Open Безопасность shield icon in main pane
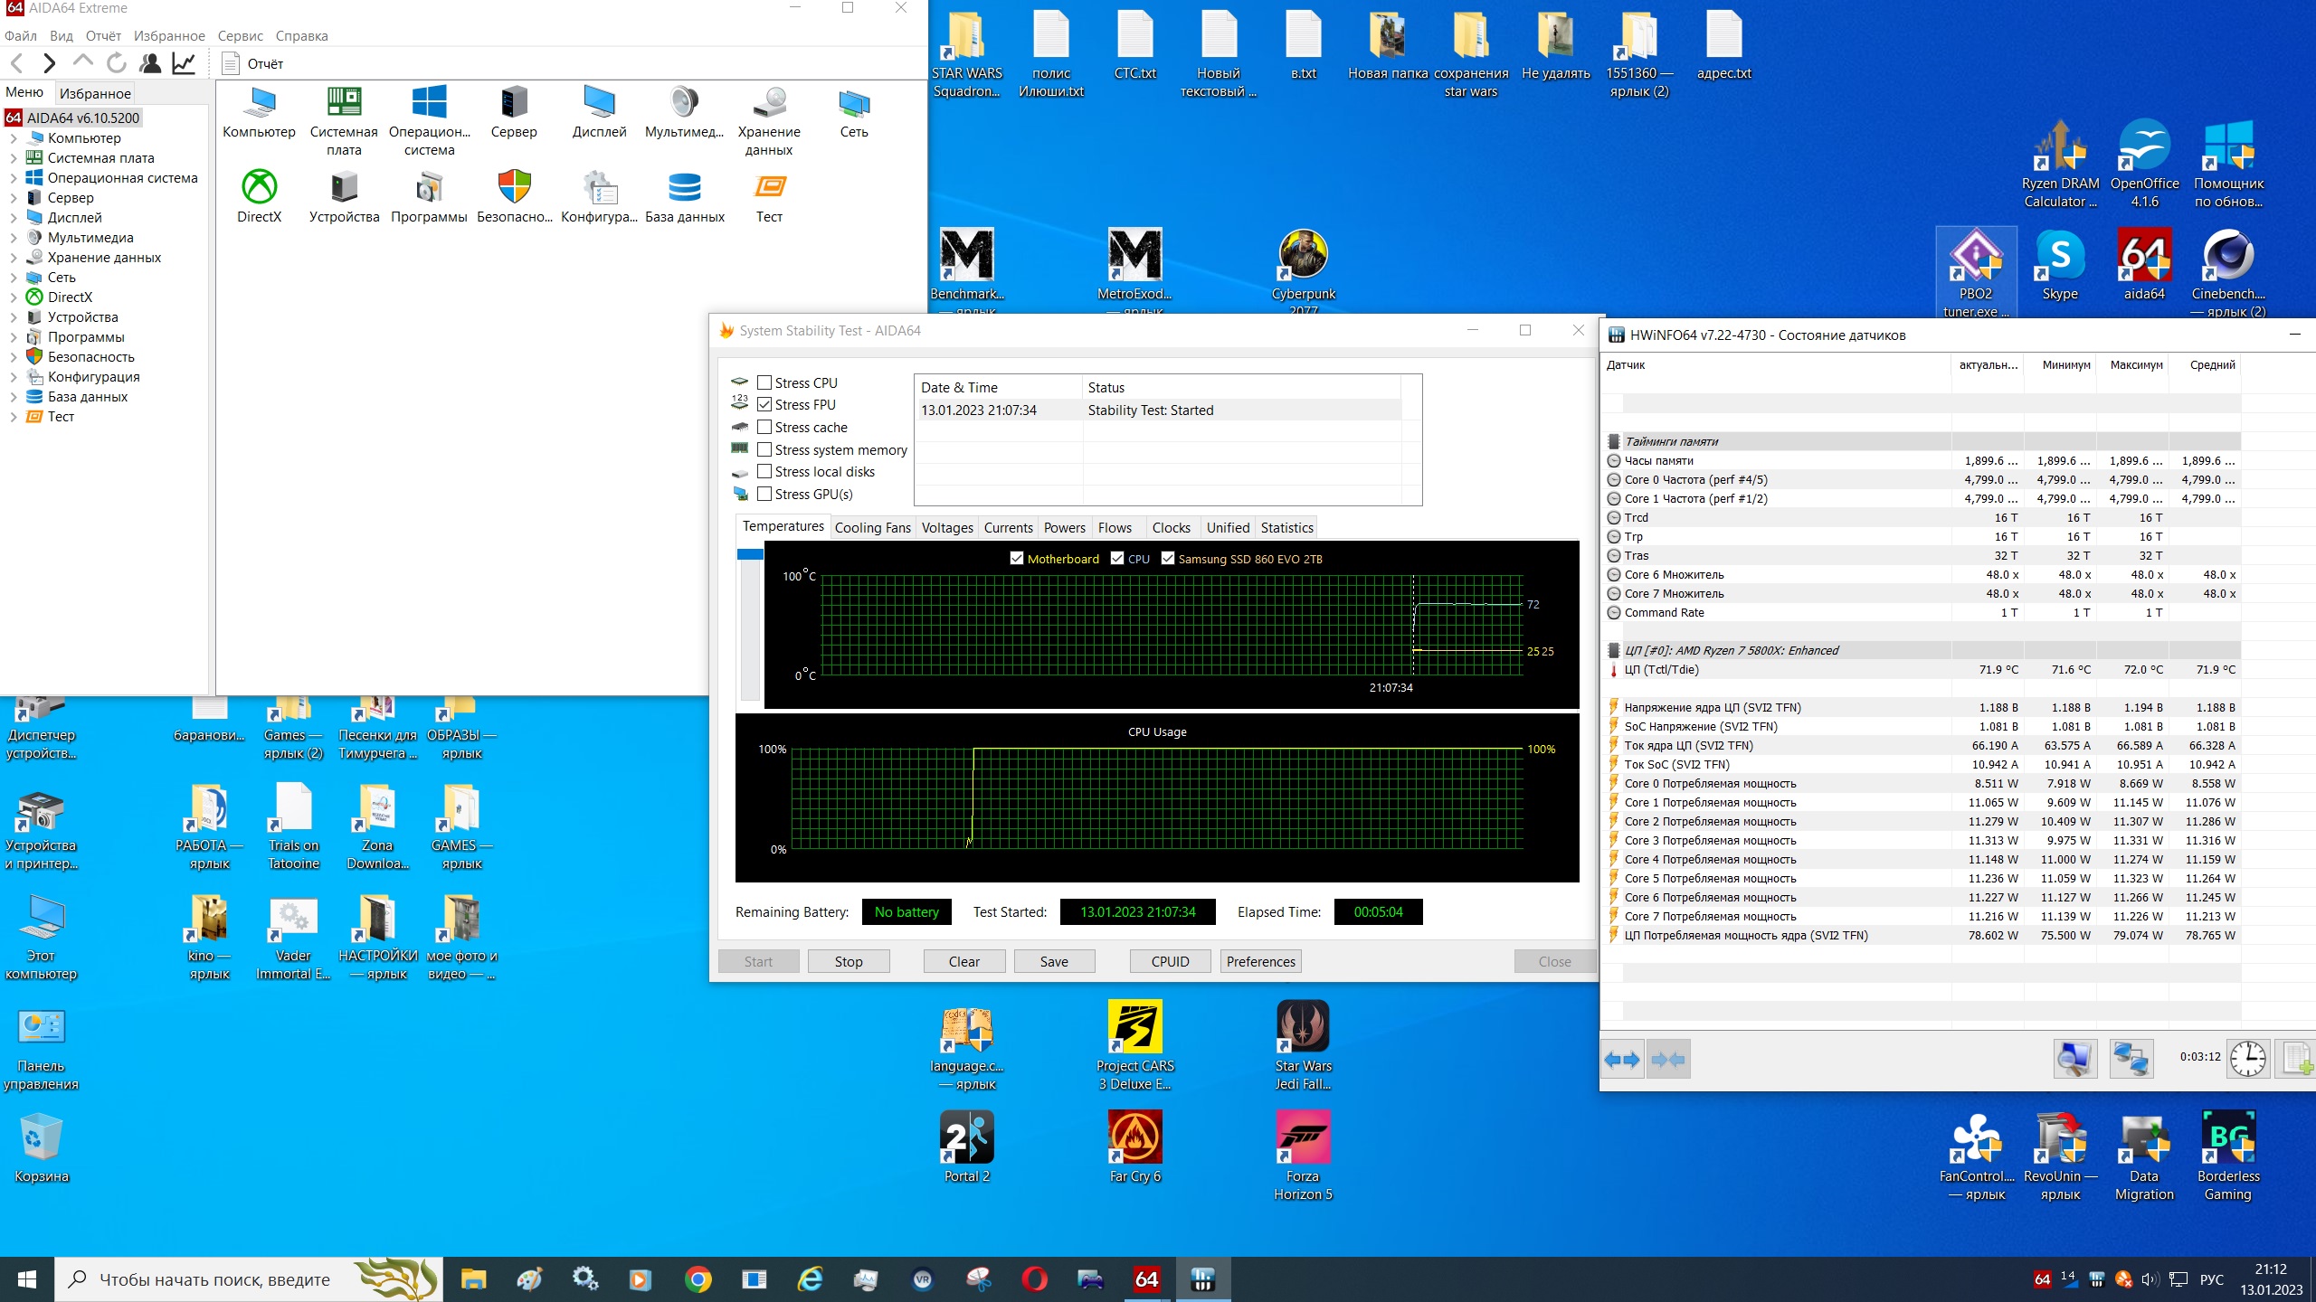 click(514, 188)
